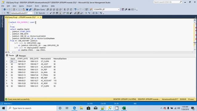Click the EmpId column header
The width and height of the screenshot is (197, 111).
(x=13, y=59)
